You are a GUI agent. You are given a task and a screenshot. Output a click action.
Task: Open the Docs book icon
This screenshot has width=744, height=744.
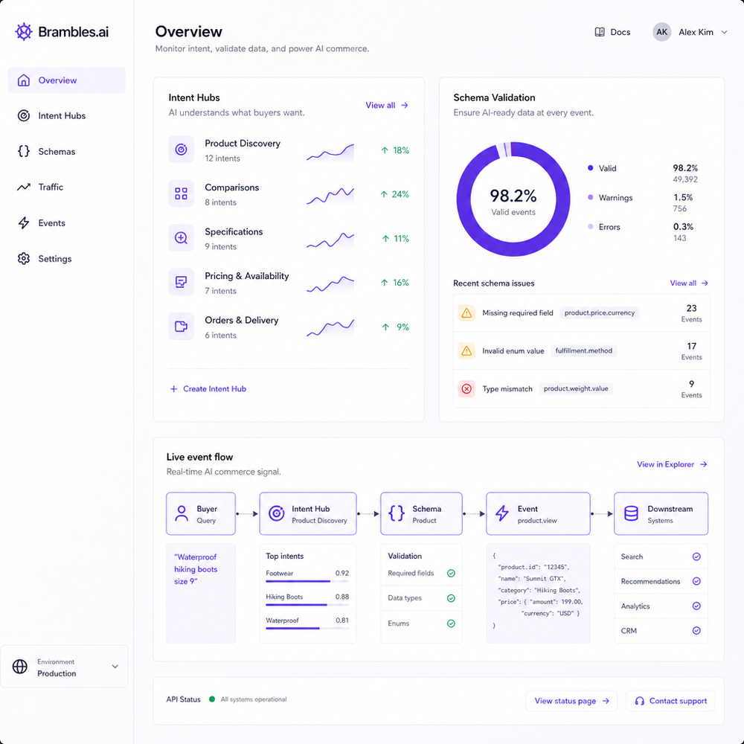tap(599, 32)
